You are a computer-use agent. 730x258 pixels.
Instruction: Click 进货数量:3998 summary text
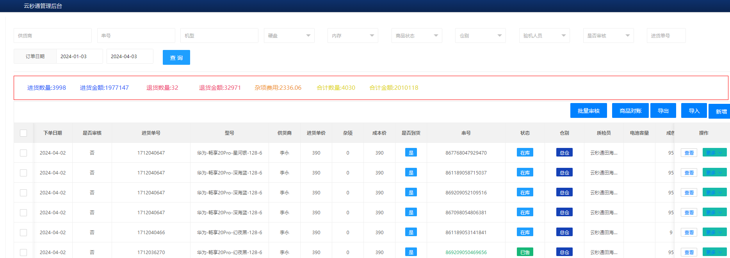tap(46, 88)
